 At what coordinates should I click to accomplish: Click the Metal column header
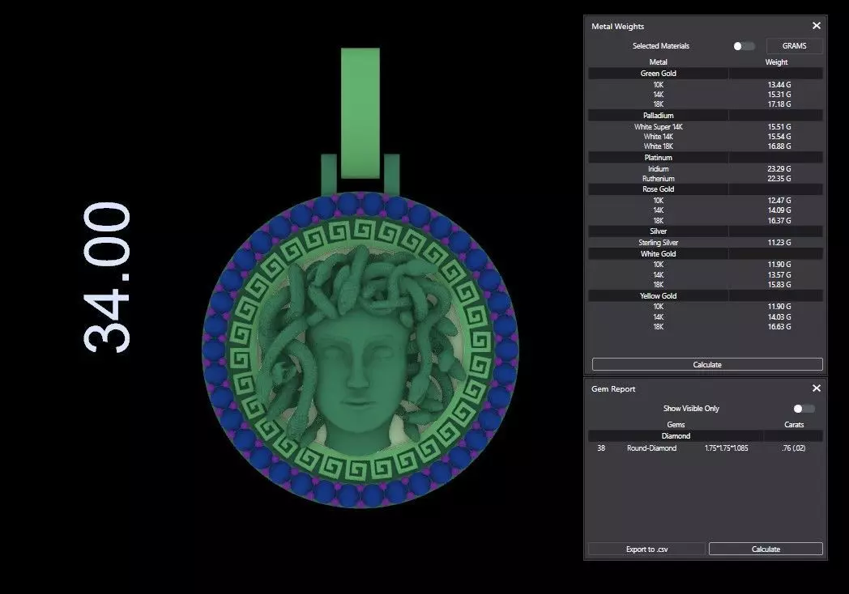pyautogui.click(x=659, y=62)
